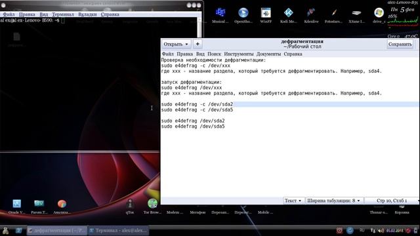The width and height of the screenshot is (420, 236).
Task: Open the editor's Вид menu
Action: coord(200,54)
